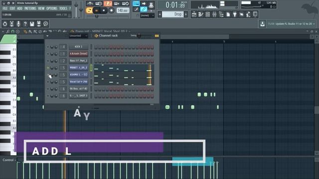Open the OPTIONS menu
The height and width of the screenshot is (179, 319).
(52, 8)
